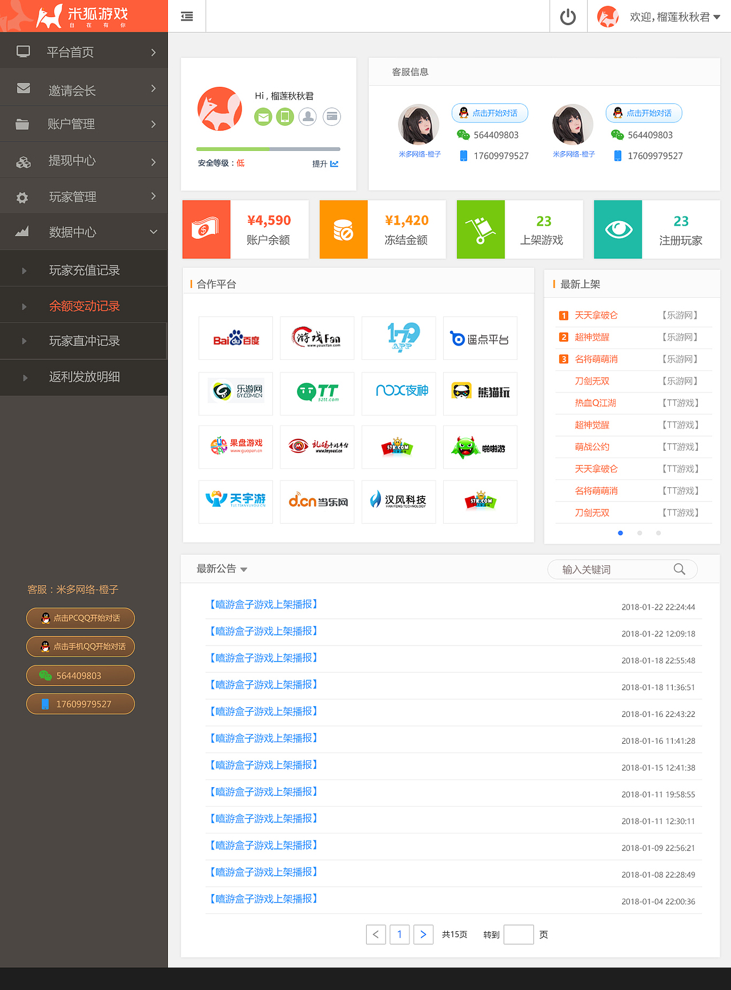Select second carousel dot in 最新上架
731x990 pixels.
640,533
